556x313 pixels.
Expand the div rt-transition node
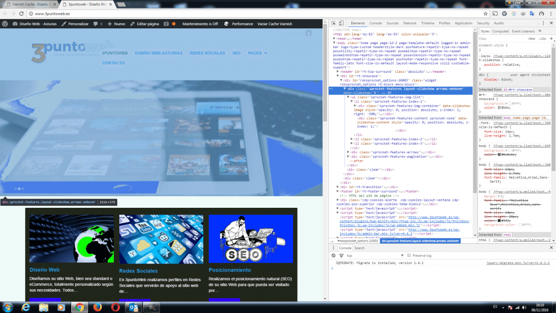click(x=338, y=187)
